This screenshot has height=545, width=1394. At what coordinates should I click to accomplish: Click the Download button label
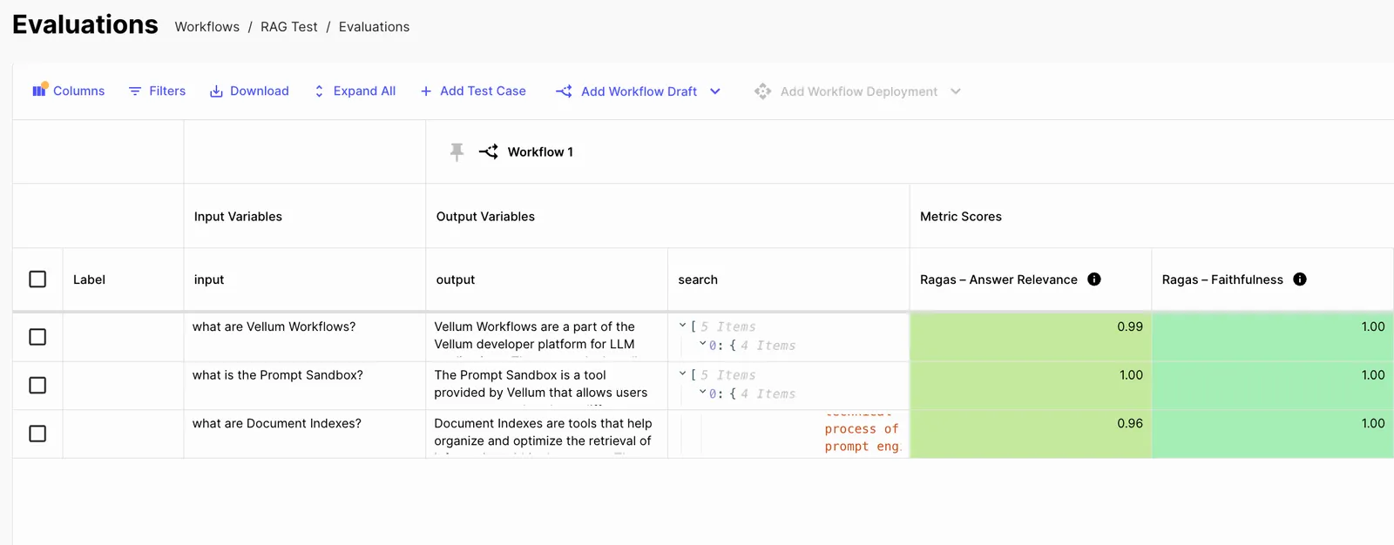(260, 91)
